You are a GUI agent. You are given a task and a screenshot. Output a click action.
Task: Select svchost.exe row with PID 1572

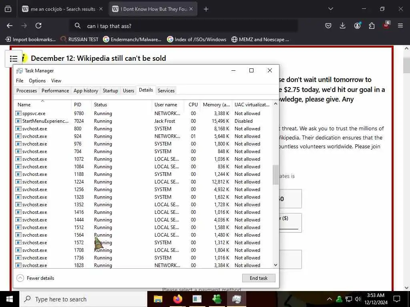coord(143,243)
